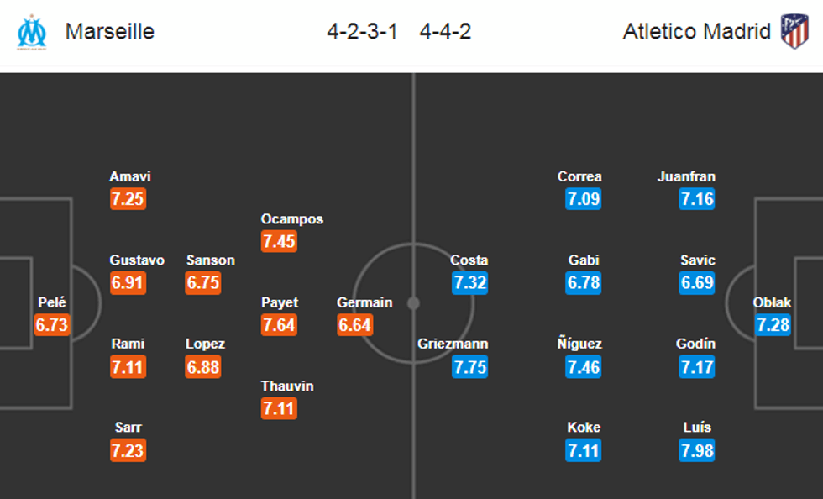
Task: Click the Marseille club crest icon
Action: (32, 32)
